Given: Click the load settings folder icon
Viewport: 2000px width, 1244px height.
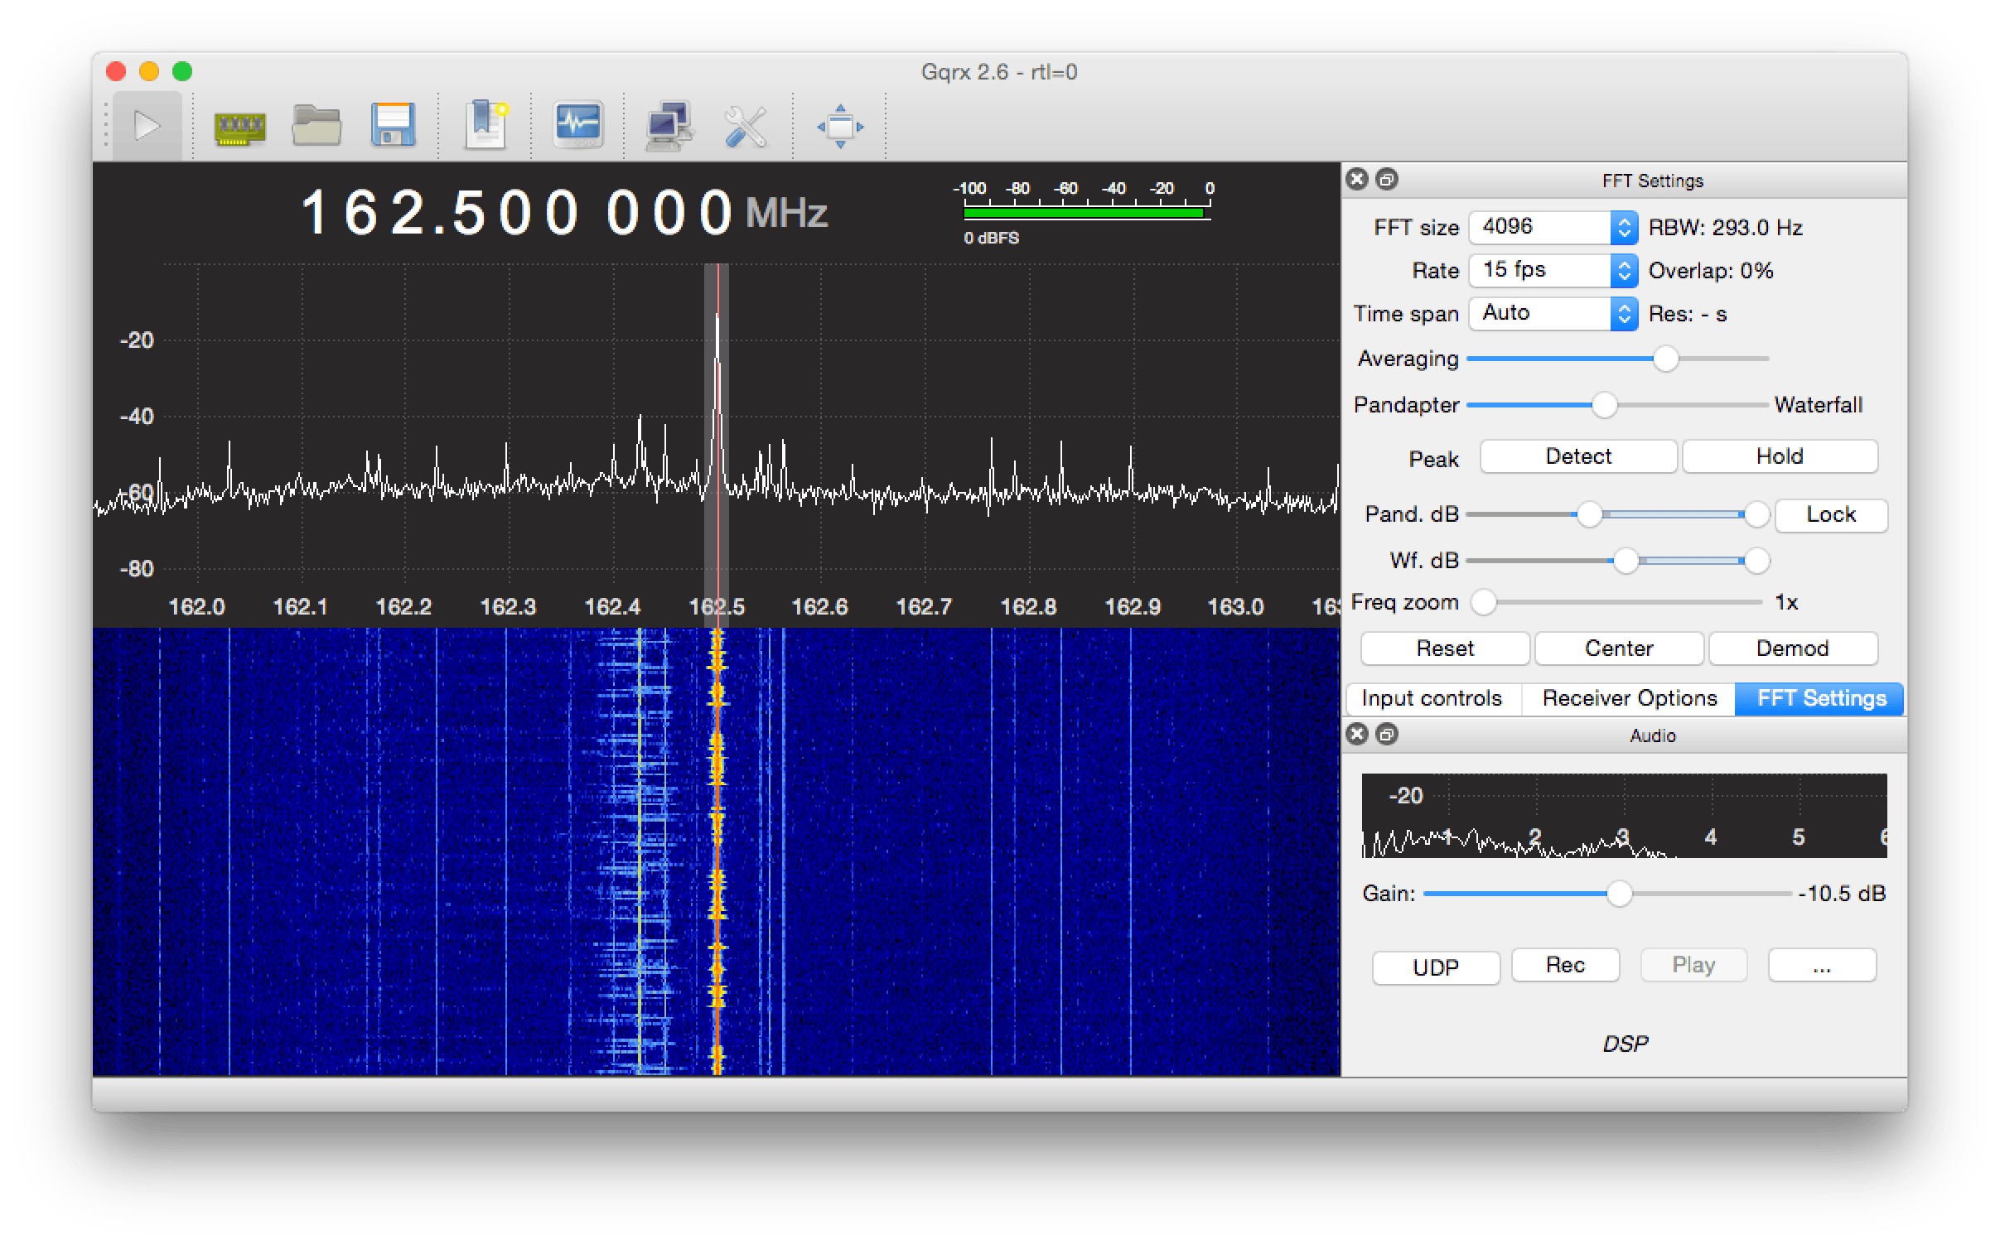Looking at the screenshot, I should (316, 127).
